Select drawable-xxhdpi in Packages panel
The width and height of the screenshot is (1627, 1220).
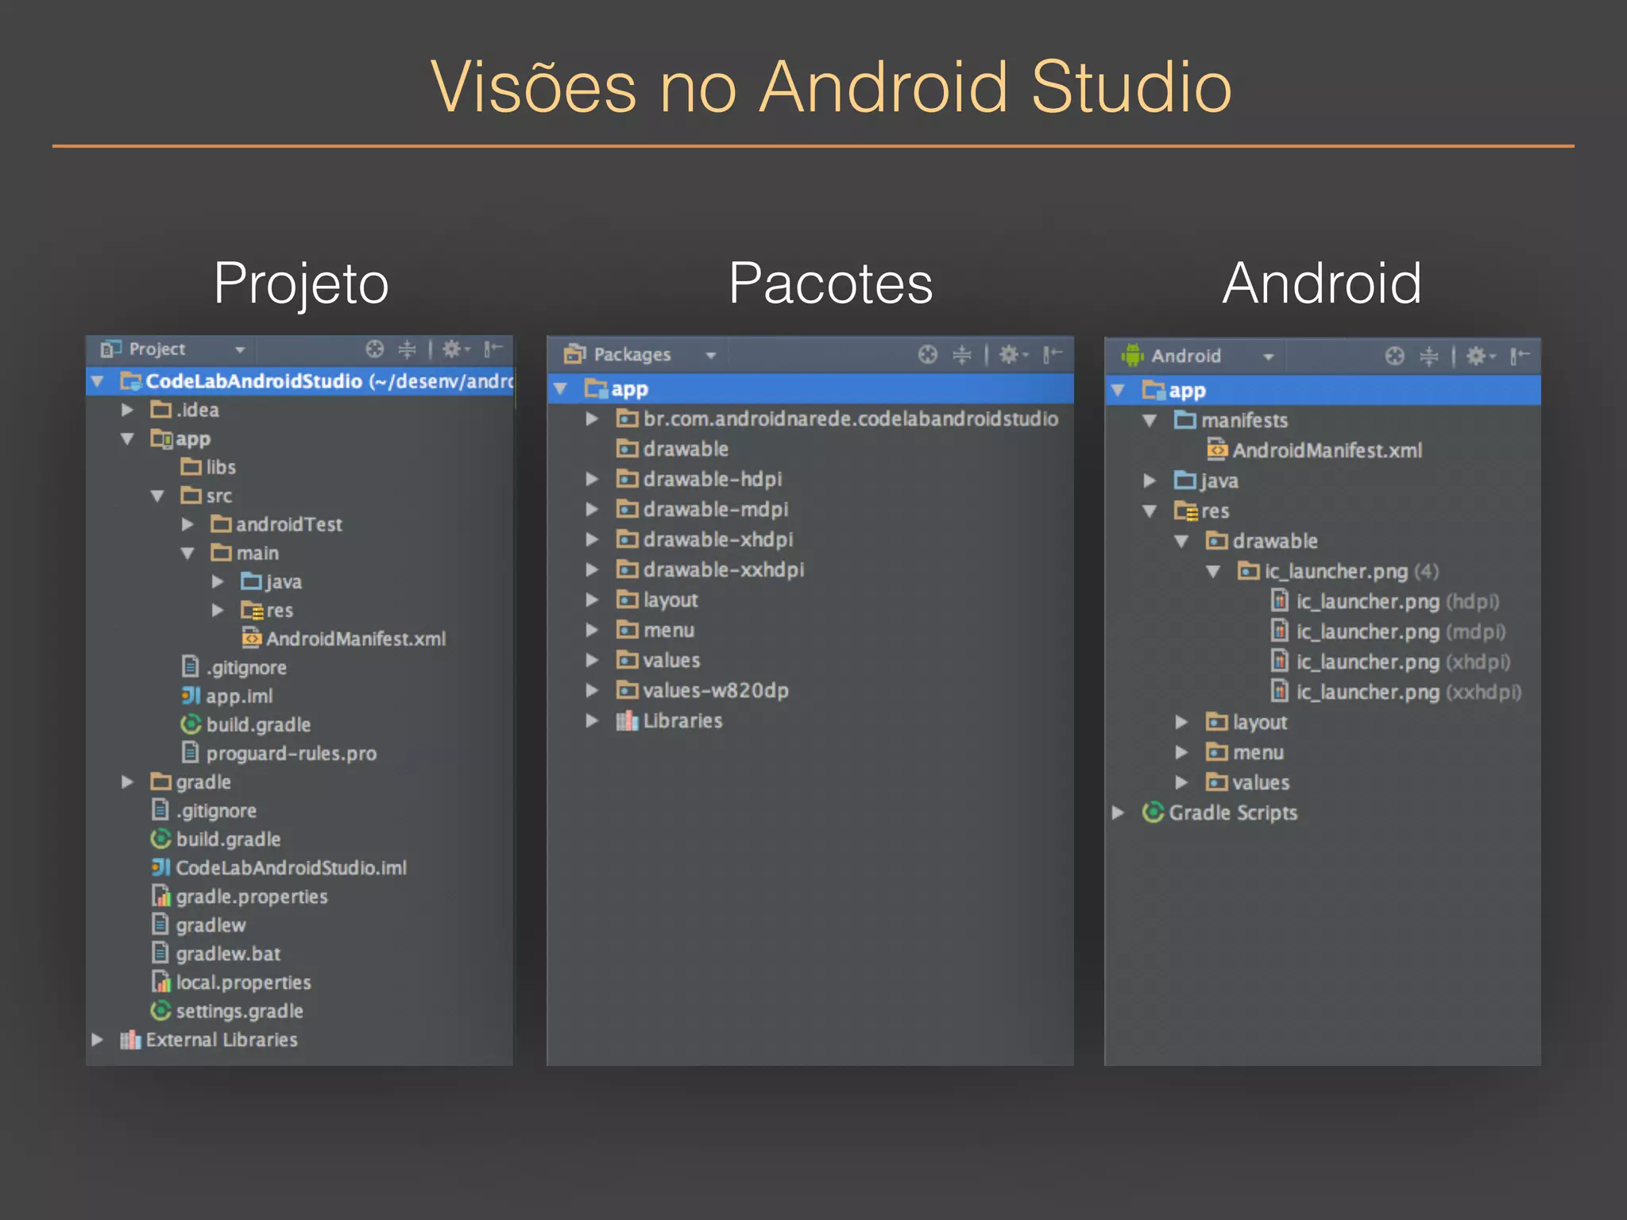724,569
